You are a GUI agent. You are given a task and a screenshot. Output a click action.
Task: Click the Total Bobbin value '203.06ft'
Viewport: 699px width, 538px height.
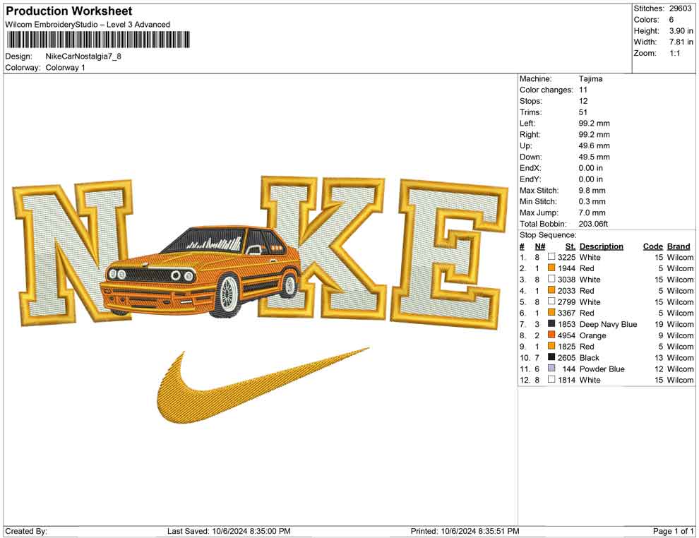593,224
